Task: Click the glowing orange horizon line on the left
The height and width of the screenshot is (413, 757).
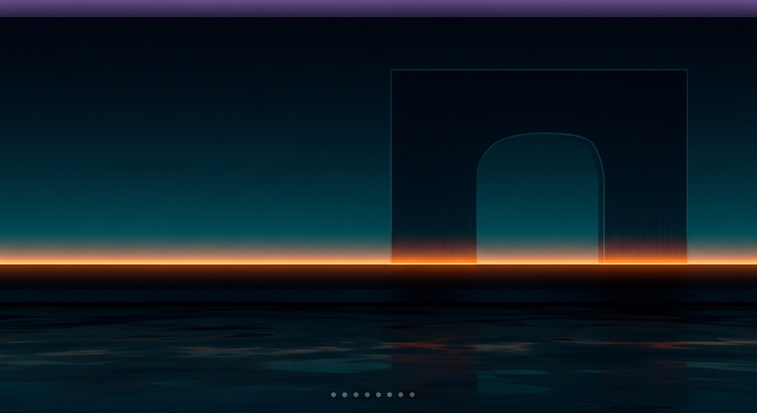Action: coord(161,262)
